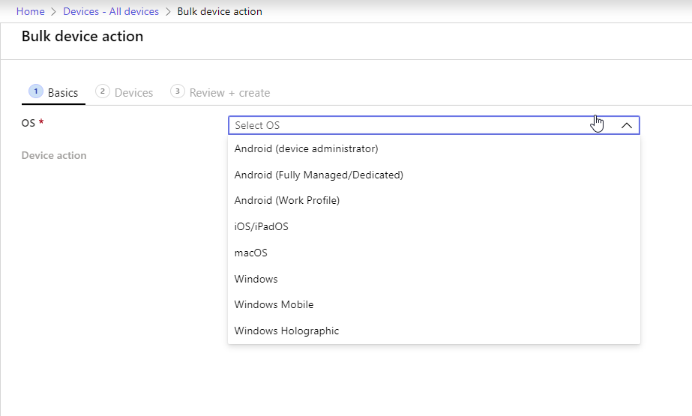Click the Device action field label
692x416 pixels.
point(54,155)
